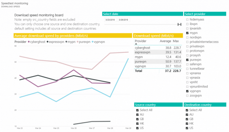229x132 pixels.
Task: Select the nordvpn provider checkbox
Action: coord(187,37)
